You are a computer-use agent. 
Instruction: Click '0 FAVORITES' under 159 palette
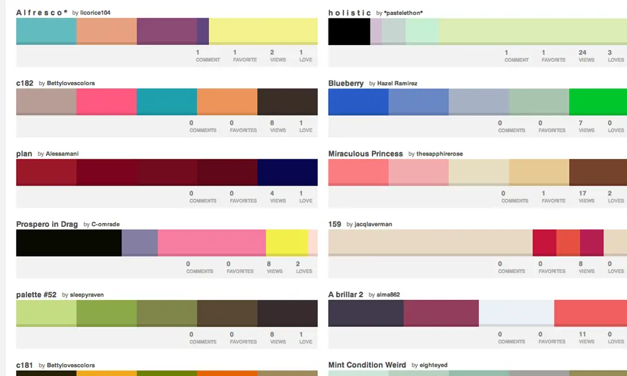pos(552,268)
